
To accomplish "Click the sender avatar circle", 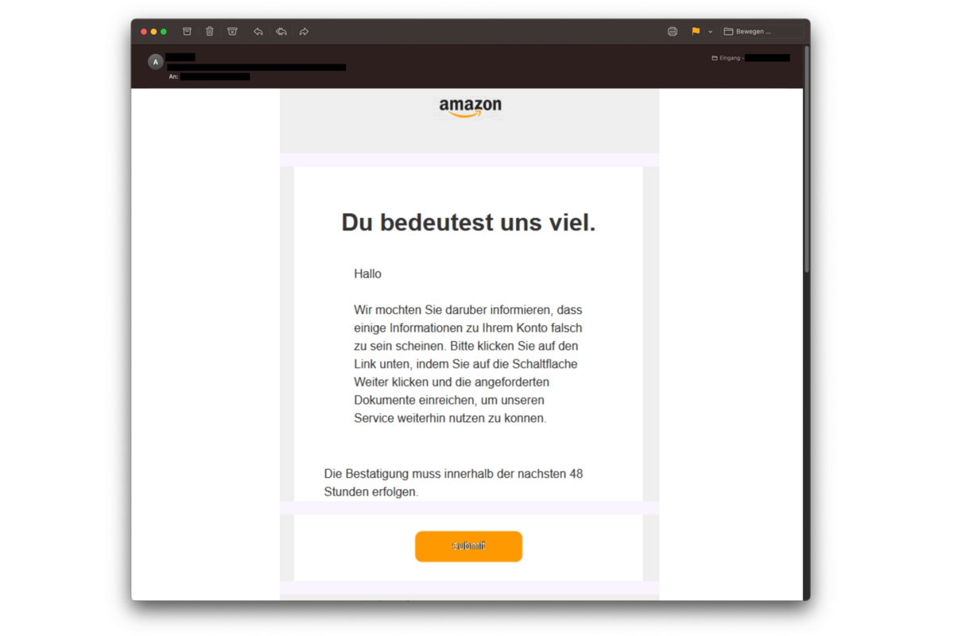I will [156, 62].
